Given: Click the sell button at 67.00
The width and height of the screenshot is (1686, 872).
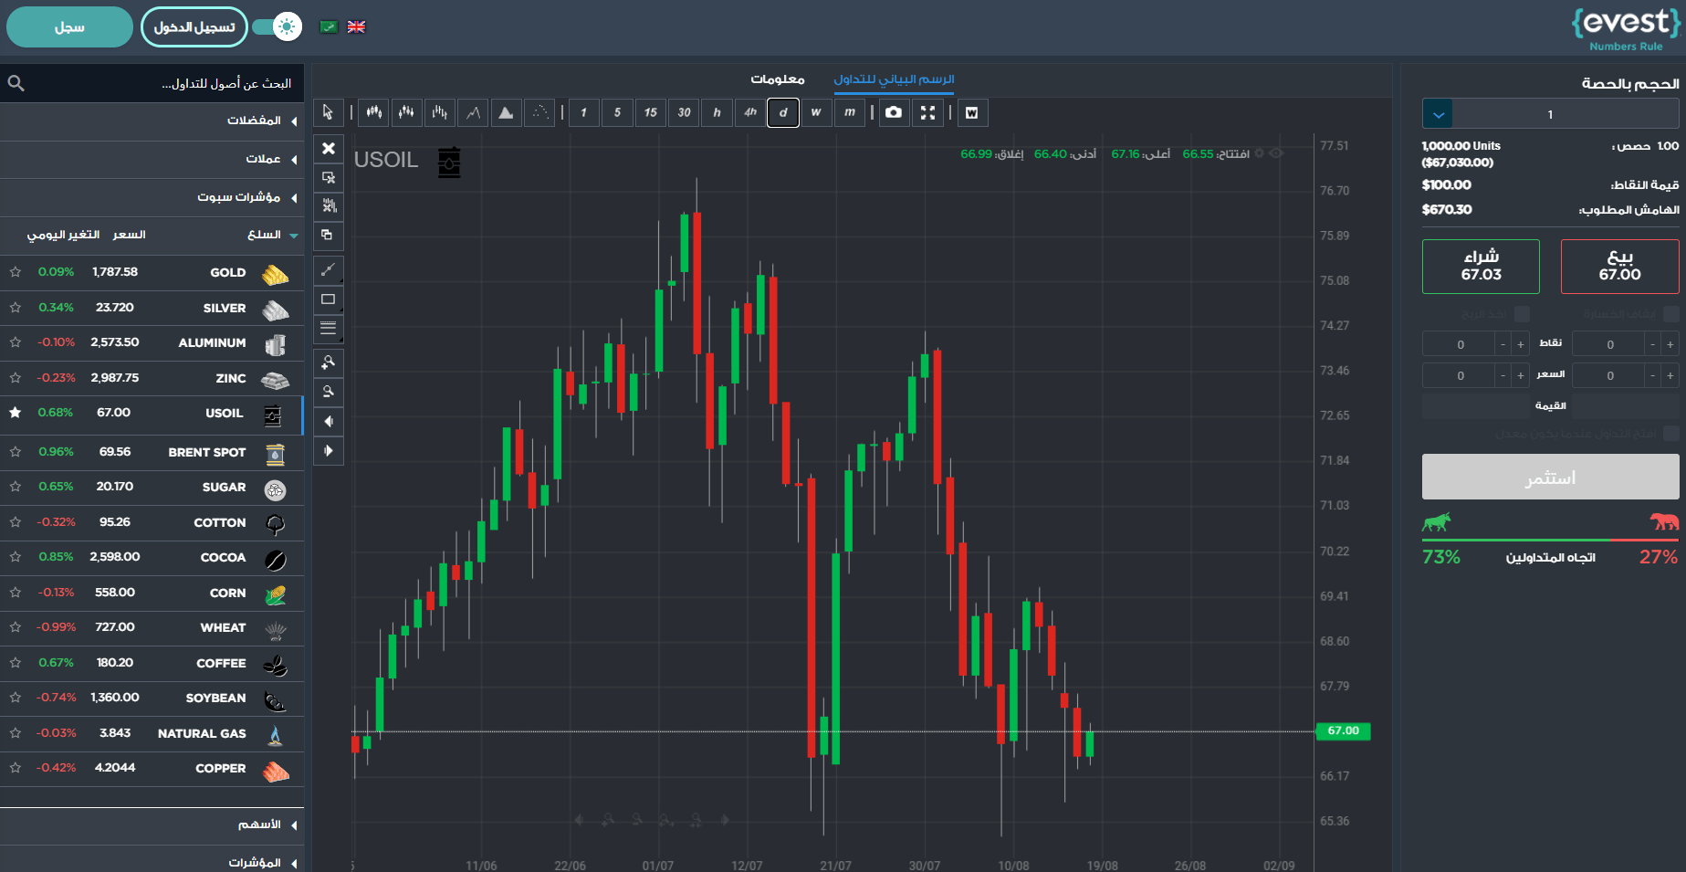Looking at the screenshot, I should pos(1619,266).
